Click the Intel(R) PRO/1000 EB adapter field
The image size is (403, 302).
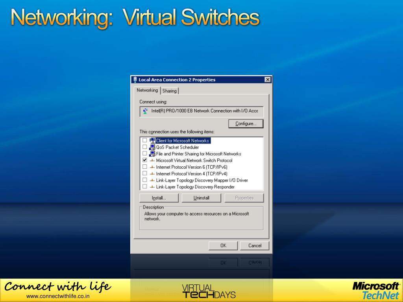click(201, 111)
